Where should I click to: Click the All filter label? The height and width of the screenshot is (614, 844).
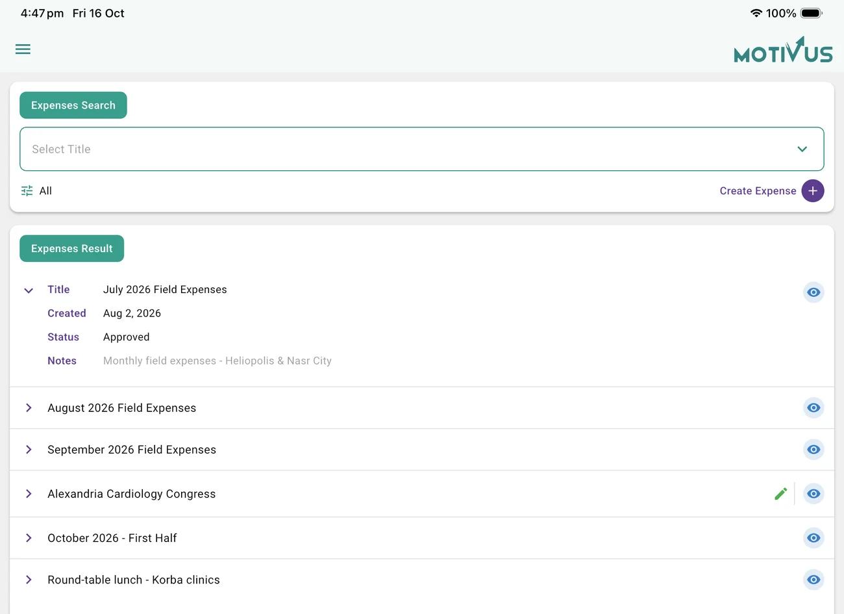pyautogui.click(x=45, y=191)
